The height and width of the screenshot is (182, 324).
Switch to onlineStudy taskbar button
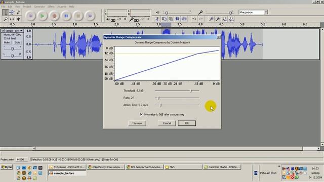tap(106, 167)
